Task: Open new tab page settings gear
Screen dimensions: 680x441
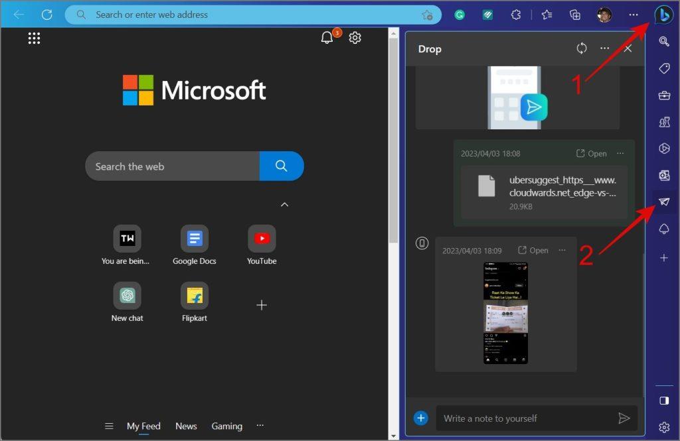Action: [x=355, y=38]
